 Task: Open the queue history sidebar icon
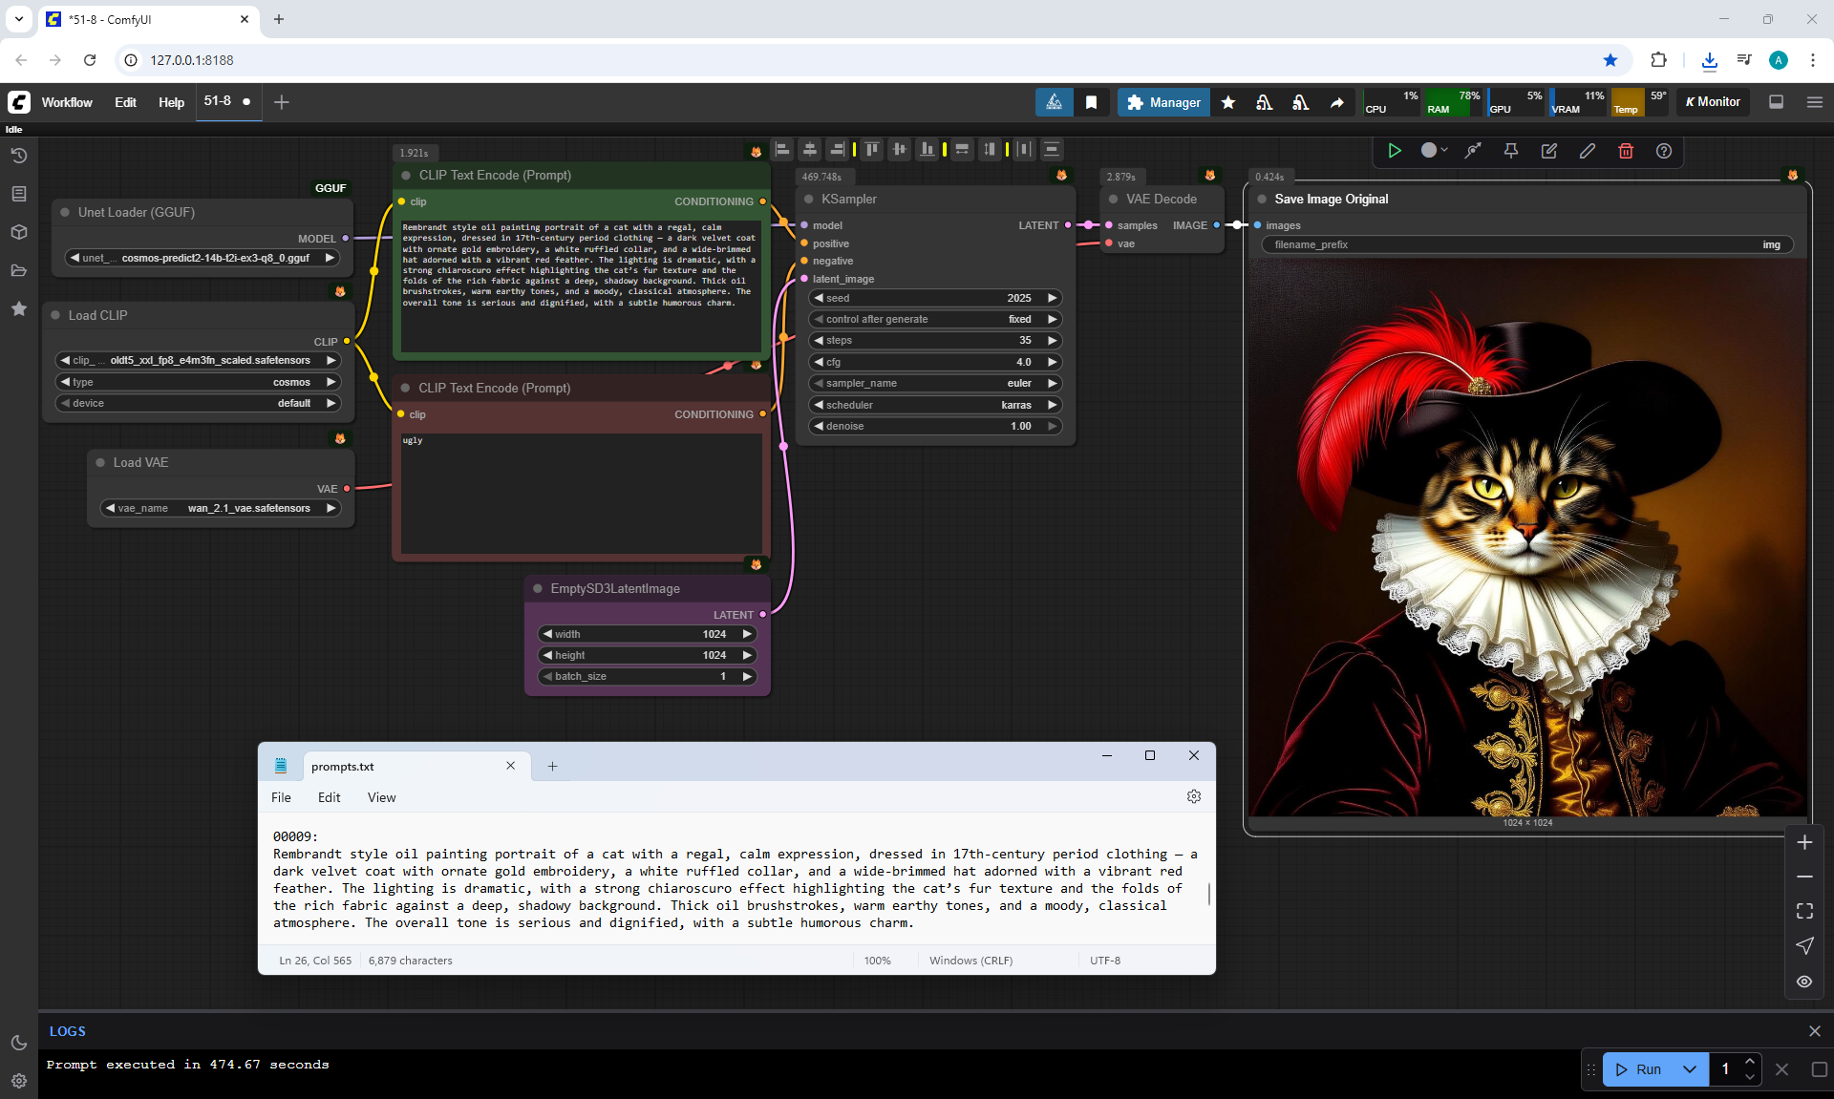(19, 156)
